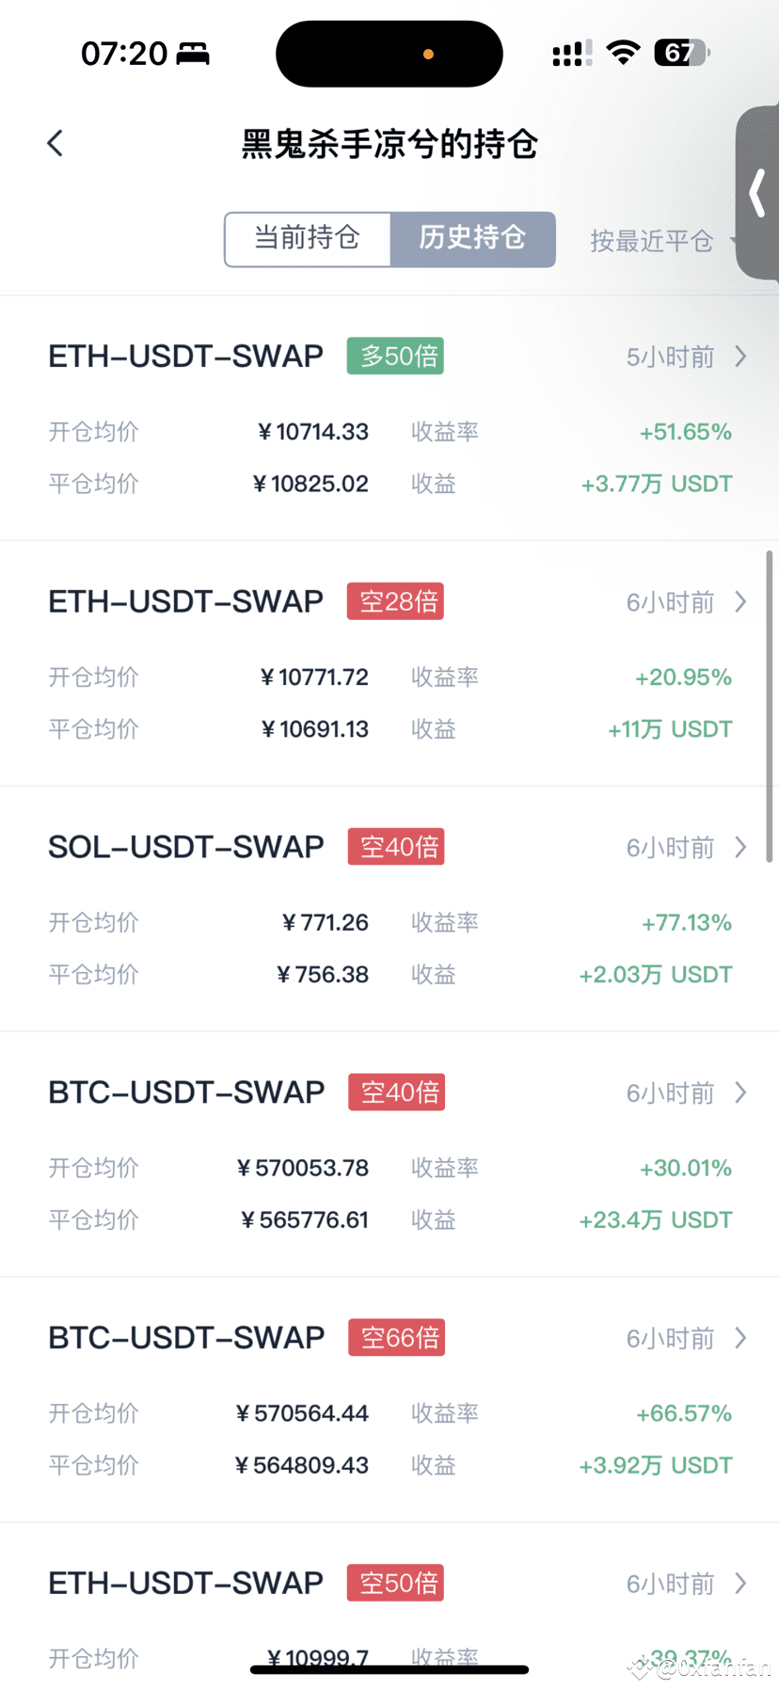Open the ETH-USDT-SWAP 空50倍 position entry
Image resolution: width=779 pixels, height=1689 pixels.
(x=389, y=1606)
